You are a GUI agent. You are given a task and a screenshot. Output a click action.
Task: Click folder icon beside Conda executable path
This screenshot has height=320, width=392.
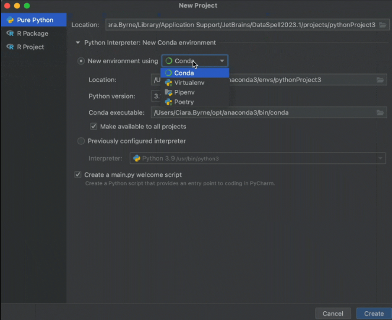pos(380,112)
